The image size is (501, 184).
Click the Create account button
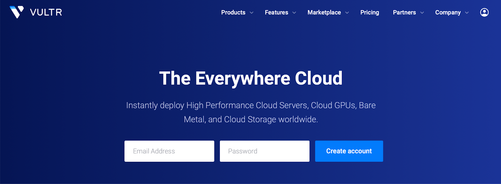(349, 151)
